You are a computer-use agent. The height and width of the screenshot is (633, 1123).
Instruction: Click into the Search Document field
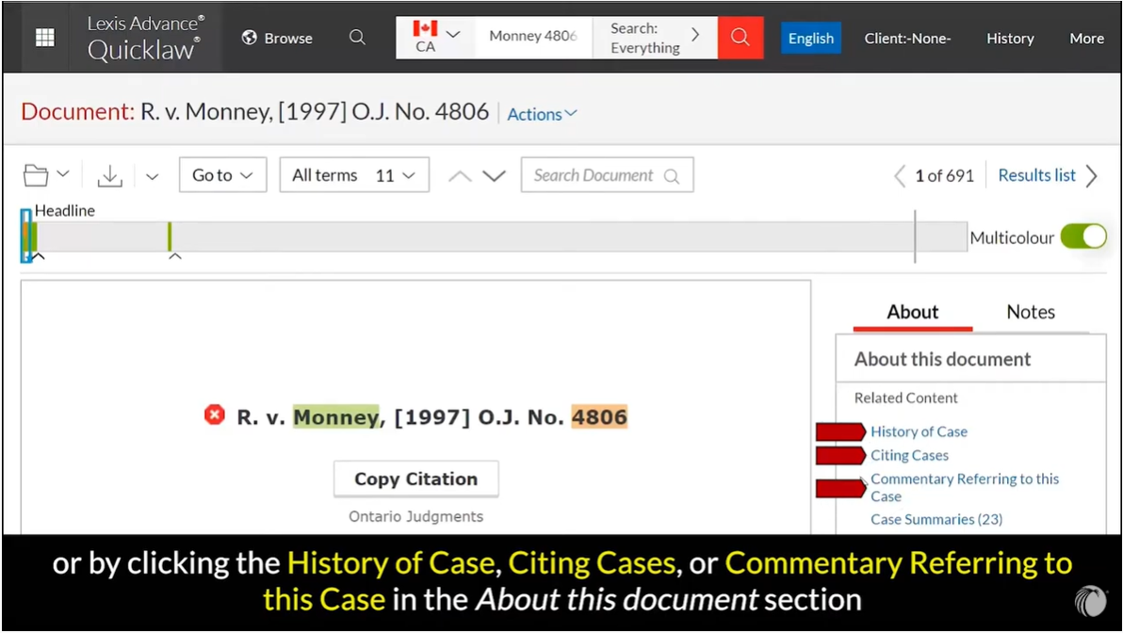coord(595,175)
